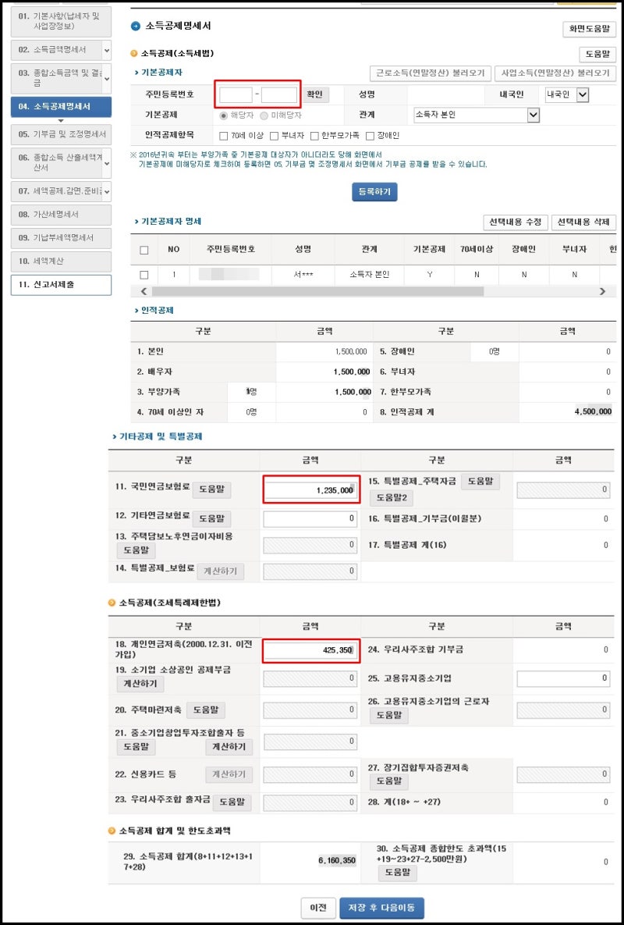This screenshot has height=925, width=624.
Task: Go to sidebar step 10. 세액계산
Action: (61, 261)
